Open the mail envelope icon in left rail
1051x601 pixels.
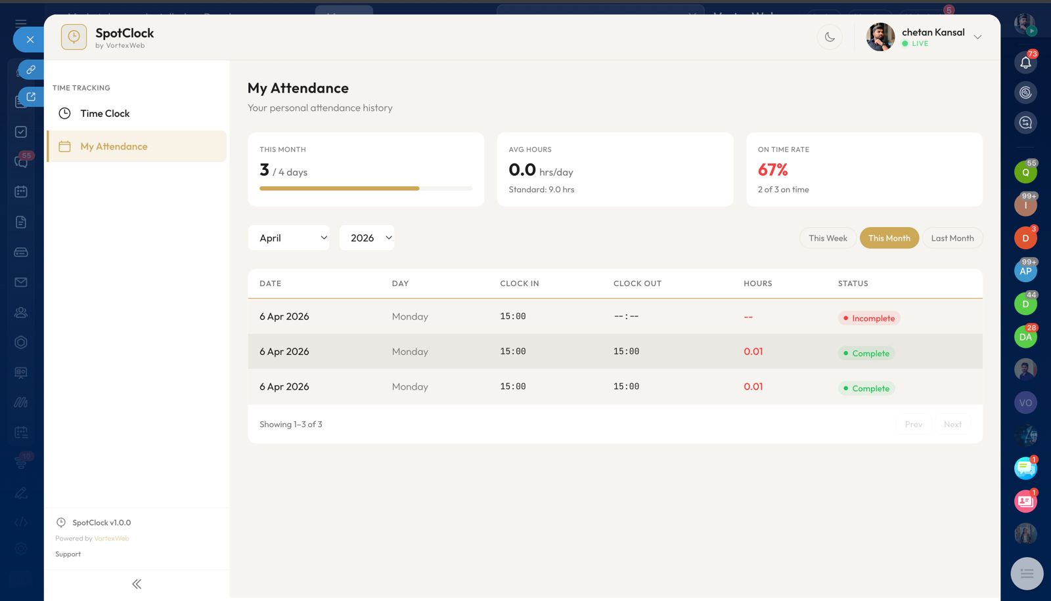pyautogui.click(x=21, y=282)
